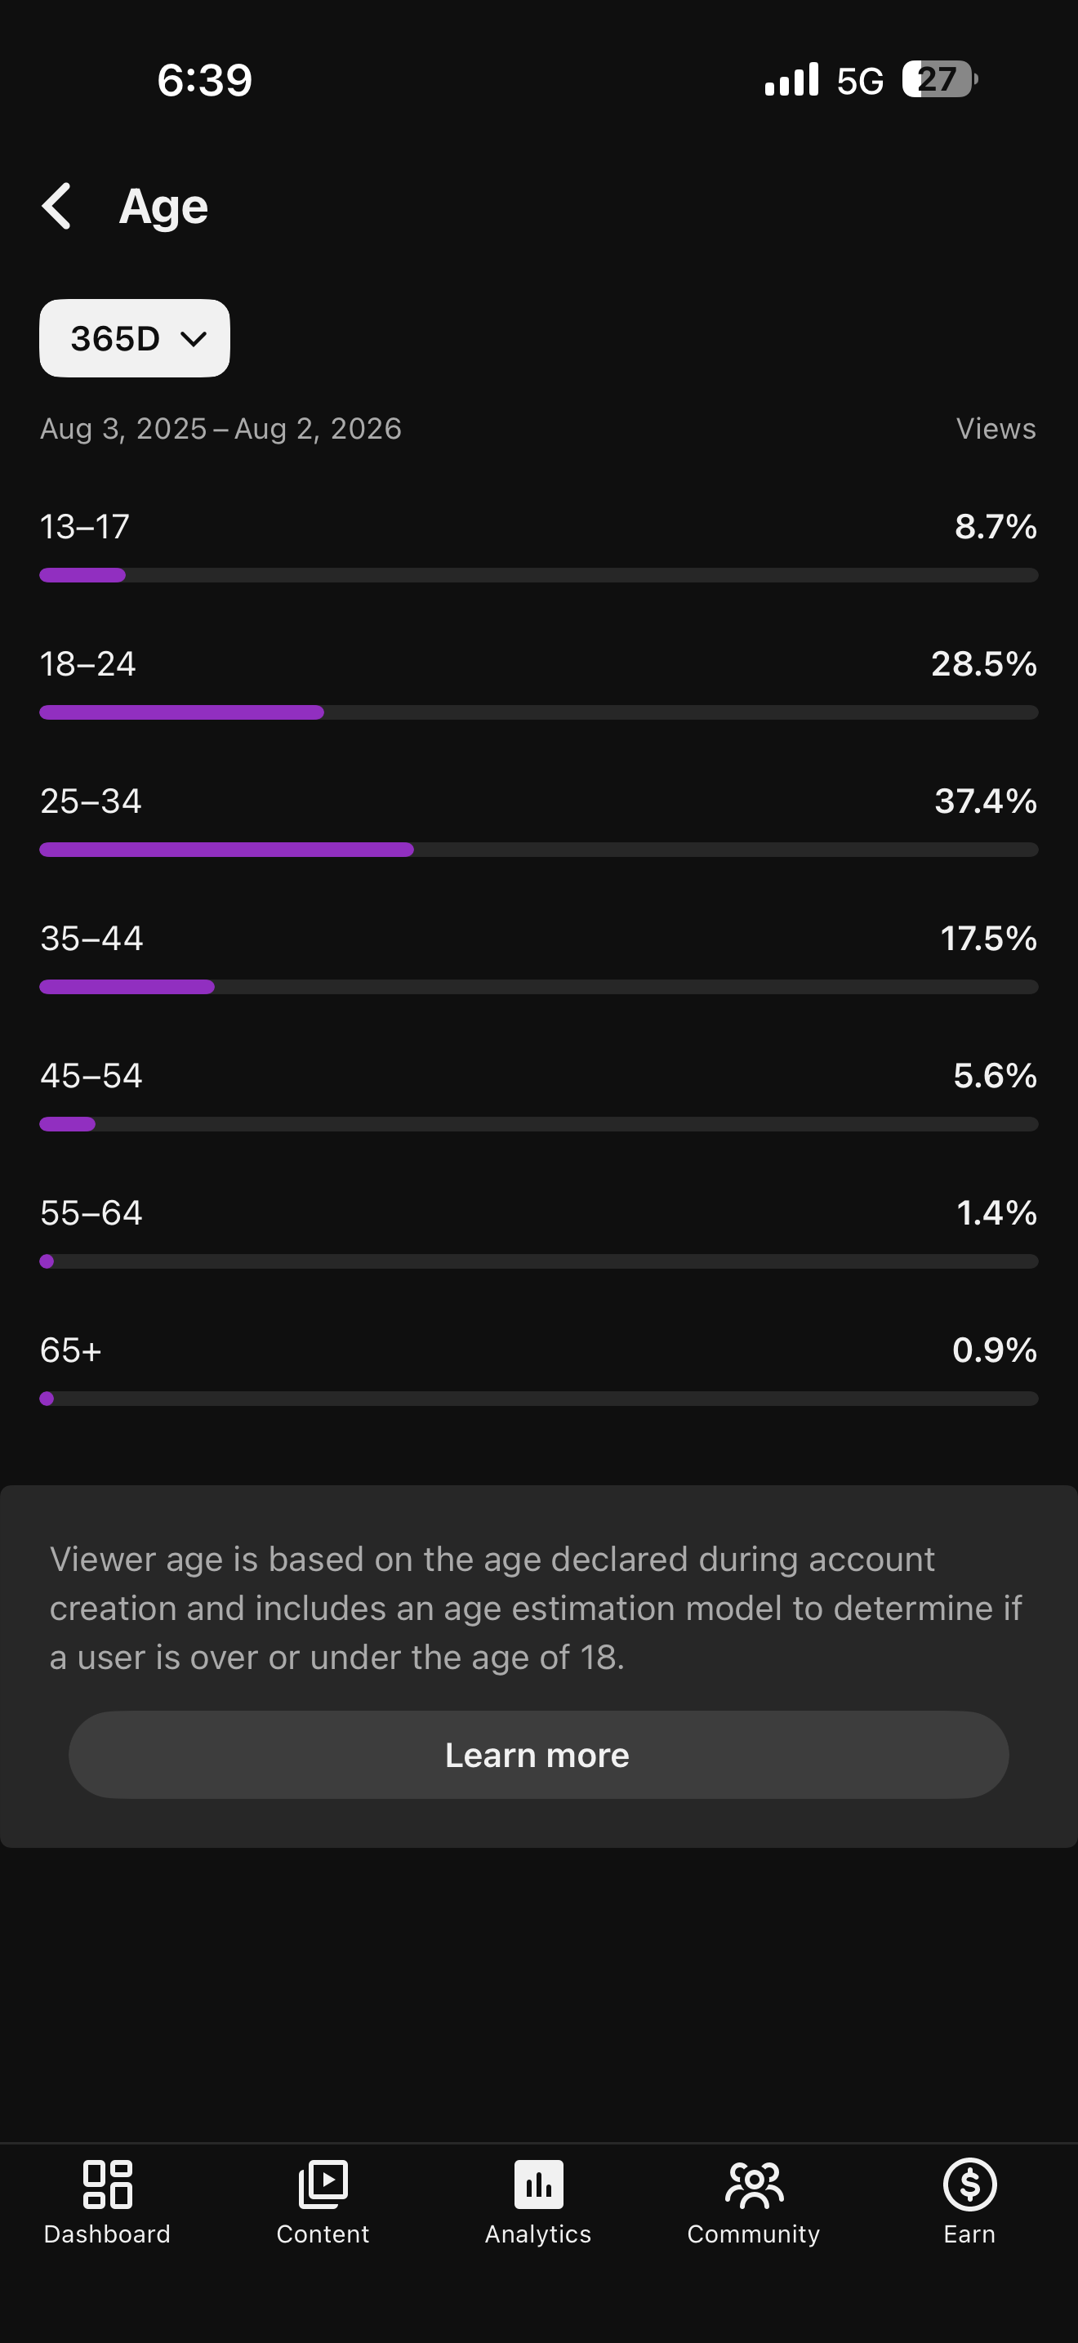Tap the Views column label
Screen dimensions: 1078x2343
[x=996, y=428]
